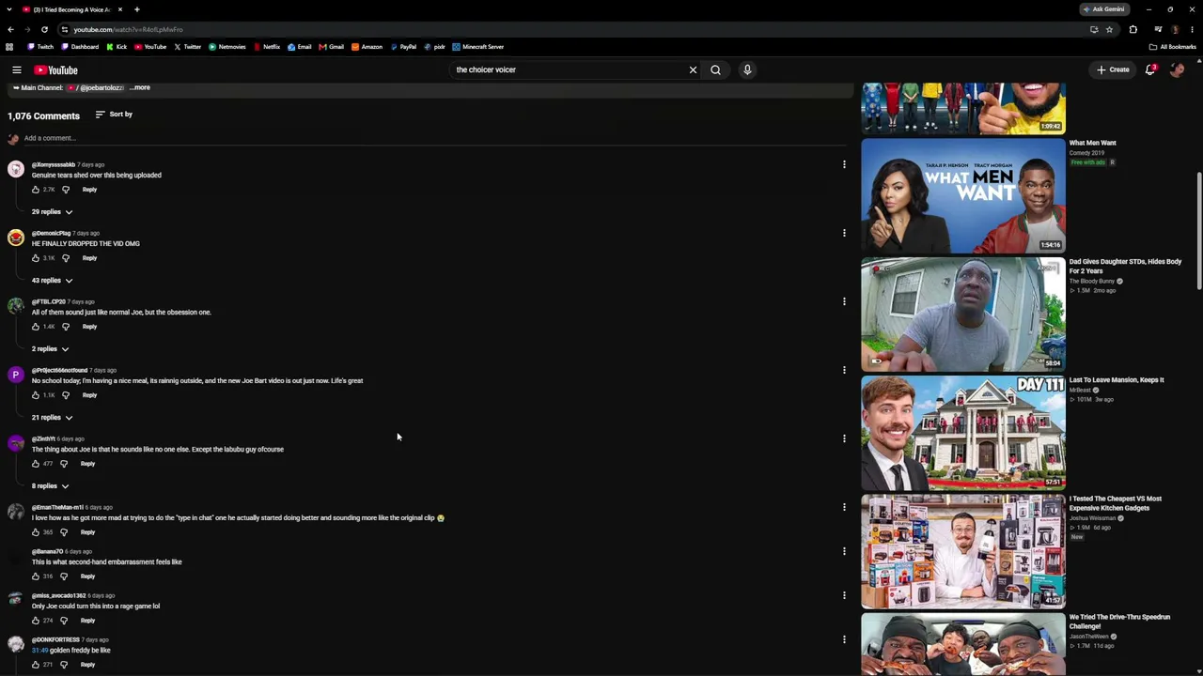Open the Chrome profile avatar
The height and width of the screenshot is (676, 1203).
pyautogui.click(x=1175, y=29)
